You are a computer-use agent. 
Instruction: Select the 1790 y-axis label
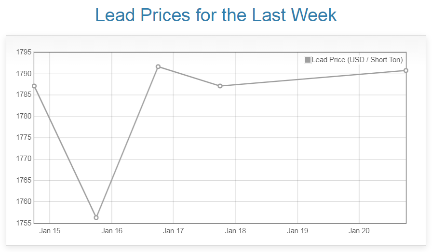[x=24, y=74]
